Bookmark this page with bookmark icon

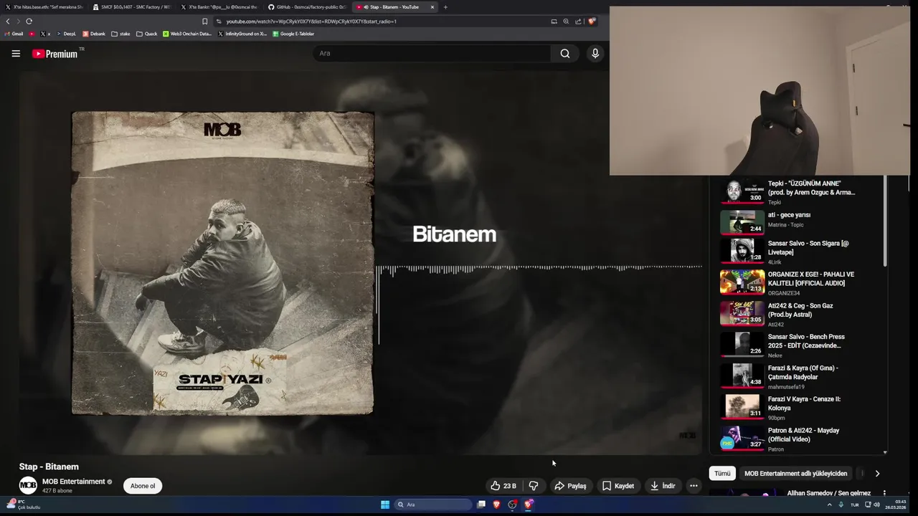(x=204, y=21)
